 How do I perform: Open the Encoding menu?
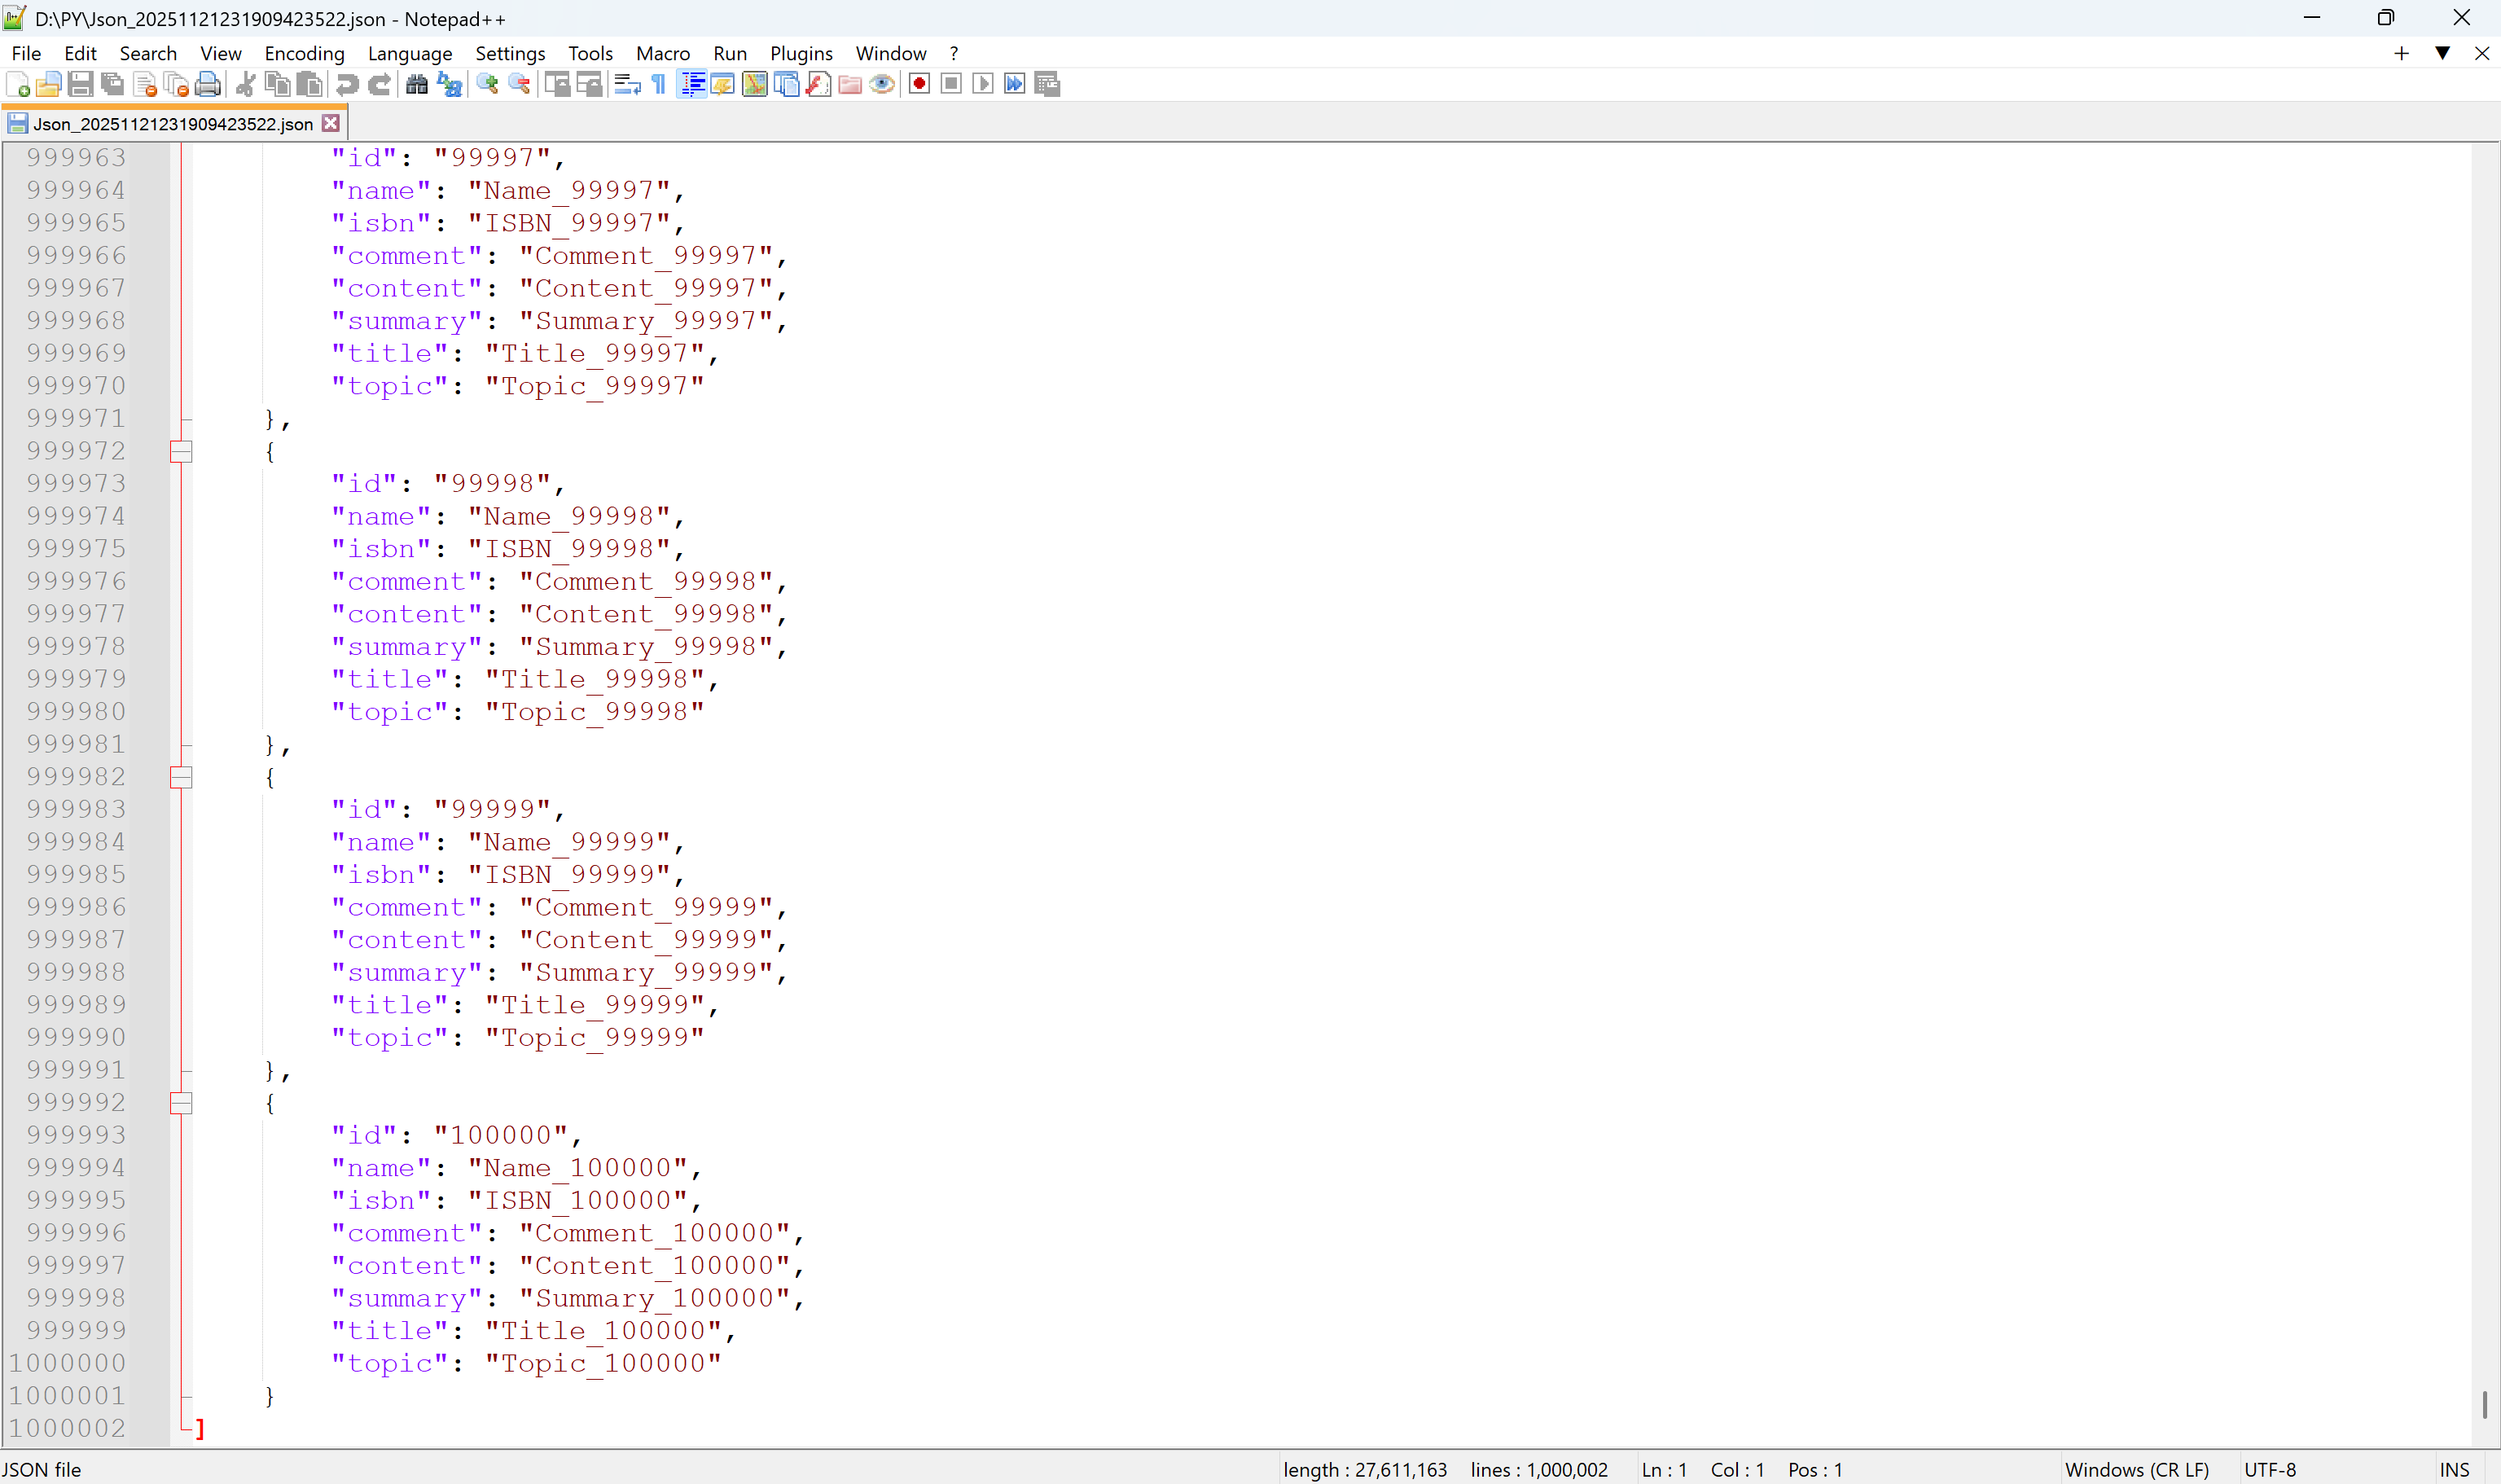coord(304,53)
